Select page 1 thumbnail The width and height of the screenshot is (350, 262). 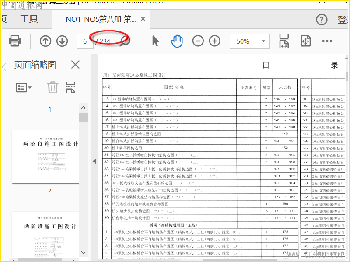(45, 157)
